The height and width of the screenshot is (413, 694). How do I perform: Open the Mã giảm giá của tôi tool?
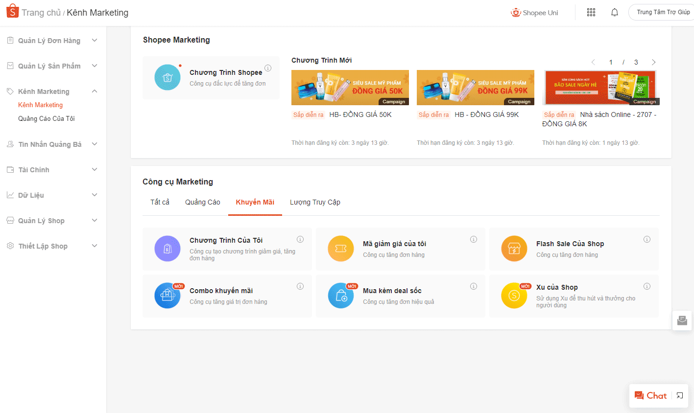pyautogui.click(x=401, y=249)
